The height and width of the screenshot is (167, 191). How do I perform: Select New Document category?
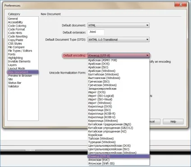point(23,72)
